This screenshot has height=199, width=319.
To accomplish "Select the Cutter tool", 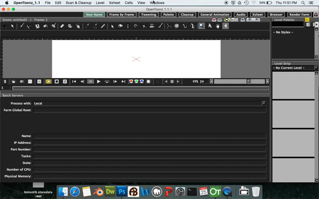I will click(x=161, y=26).
